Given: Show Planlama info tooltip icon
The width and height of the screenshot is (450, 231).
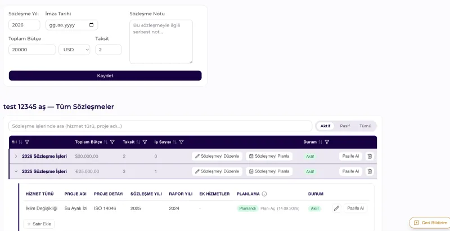Looking at the screenshot, I should pyautogui.click(x=264, y=194).
